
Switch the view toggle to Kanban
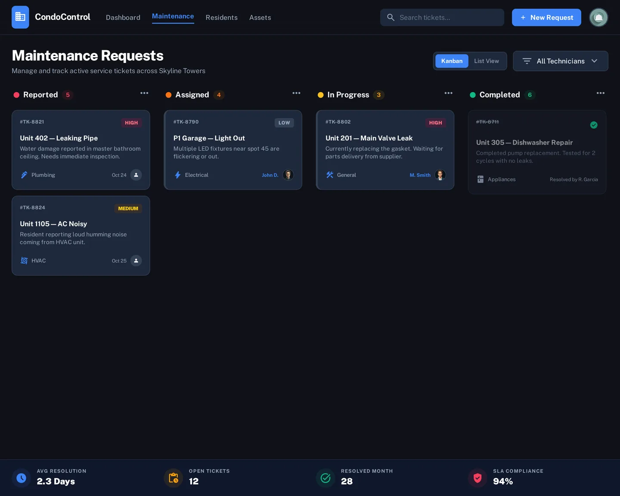click(452, 61)
